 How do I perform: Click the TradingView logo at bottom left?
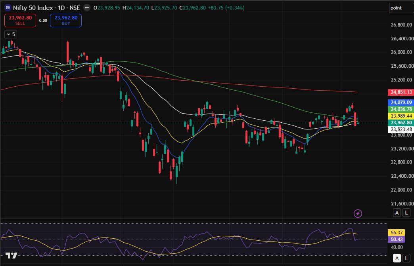(x=11, y=255)
